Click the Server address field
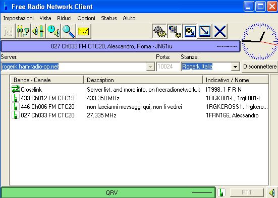 pyautogui.click(x=78, y=67)
